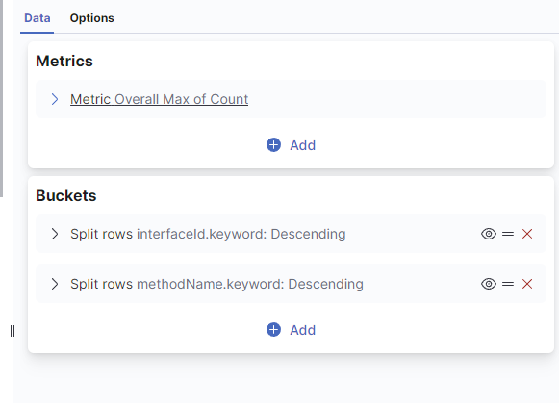The height and width of the screenshot is (403, 559).
Task: Open the Metric Overall Max of Count link
Action: [159, 99]
